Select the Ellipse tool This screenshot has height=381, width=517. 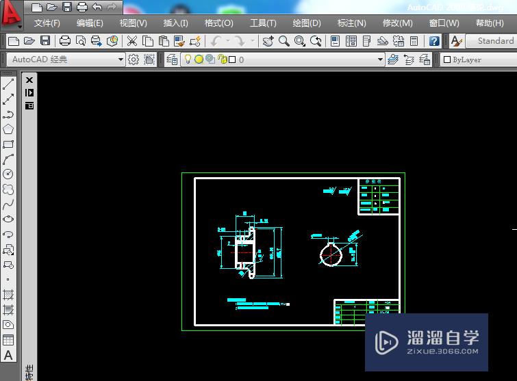pos(8,220)
